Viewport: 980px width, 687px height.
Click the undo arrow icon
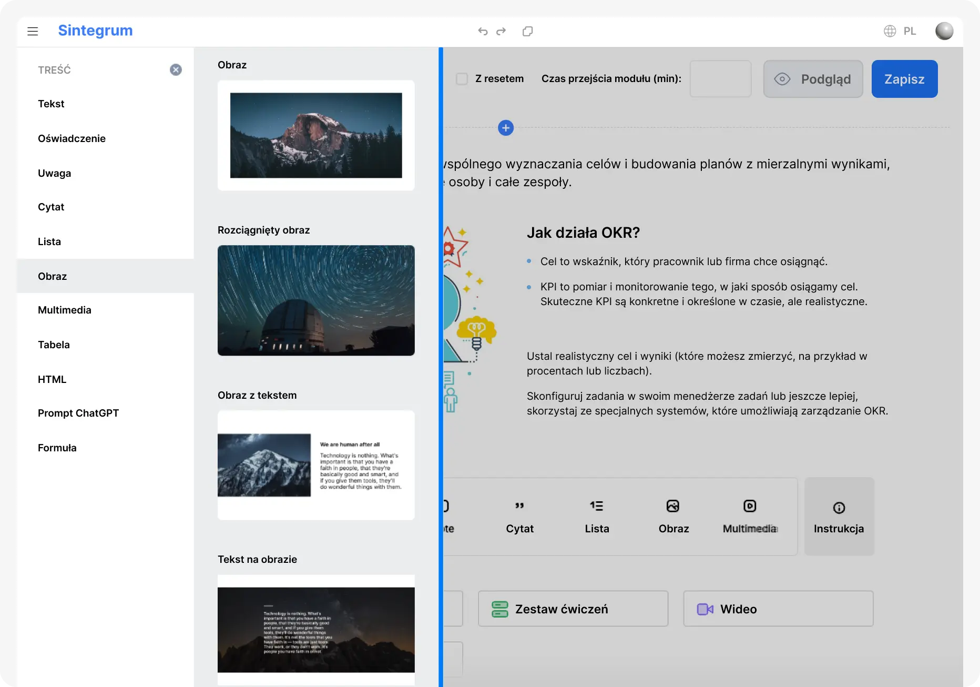pos(483,32)
